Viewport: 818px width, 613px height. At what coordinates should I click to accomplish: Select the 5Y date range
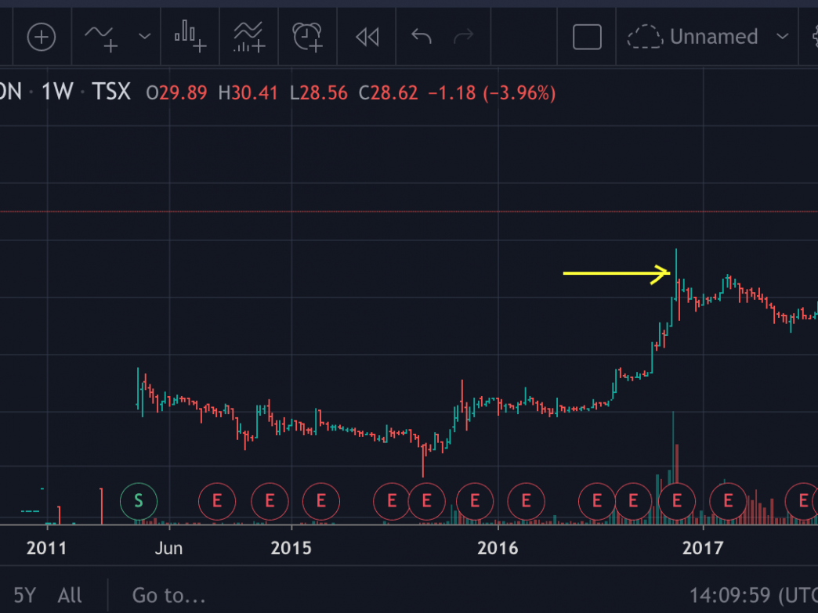pyautogui.click(x=24, y=595)
